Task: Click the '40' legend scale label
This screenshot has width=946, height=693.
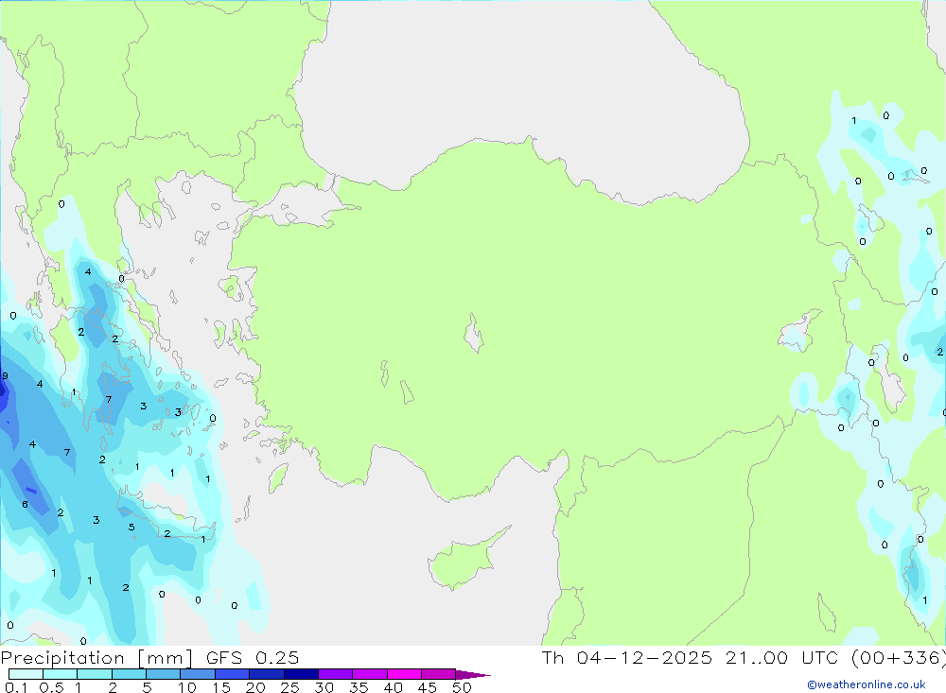Action: point(393,687)
